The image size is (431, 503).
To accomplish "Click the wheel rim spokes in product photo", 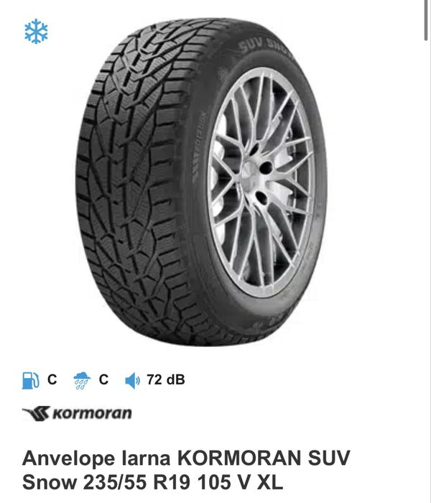I will pos(260,181).
